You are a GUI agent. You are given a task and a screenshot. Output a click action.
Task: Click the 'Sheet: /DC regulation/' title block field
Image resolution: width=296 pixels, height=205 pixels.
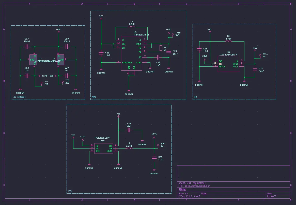tap(192, 183)
